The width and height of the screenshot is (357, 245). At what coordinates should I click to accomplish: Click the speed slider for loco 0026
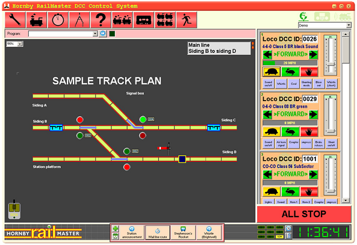coord(331,55)
